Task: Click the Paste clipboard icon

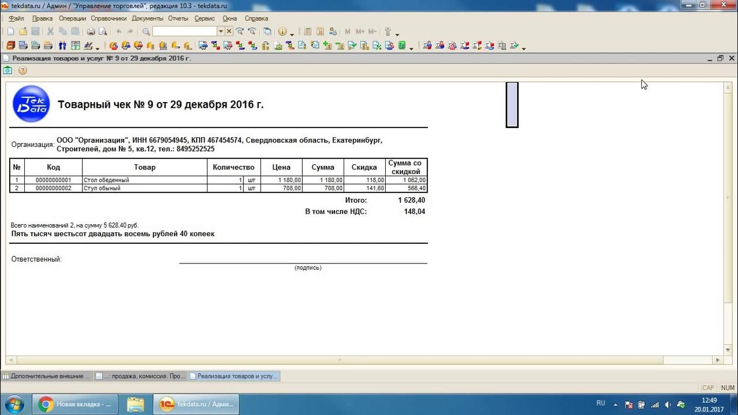Action: click(74, 32)
